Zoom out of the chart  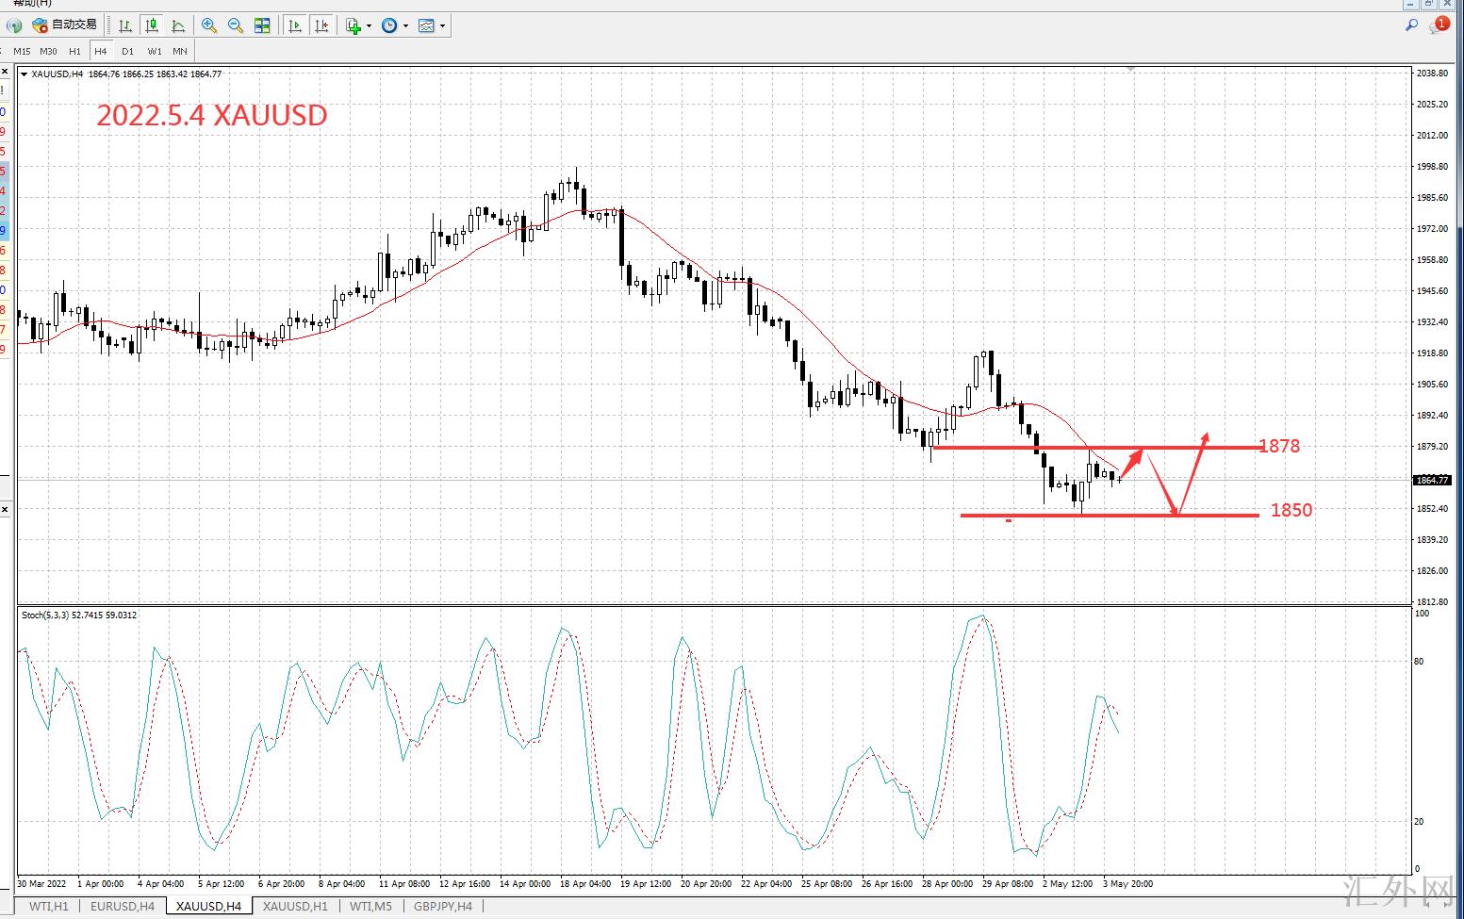pos(236,25)
